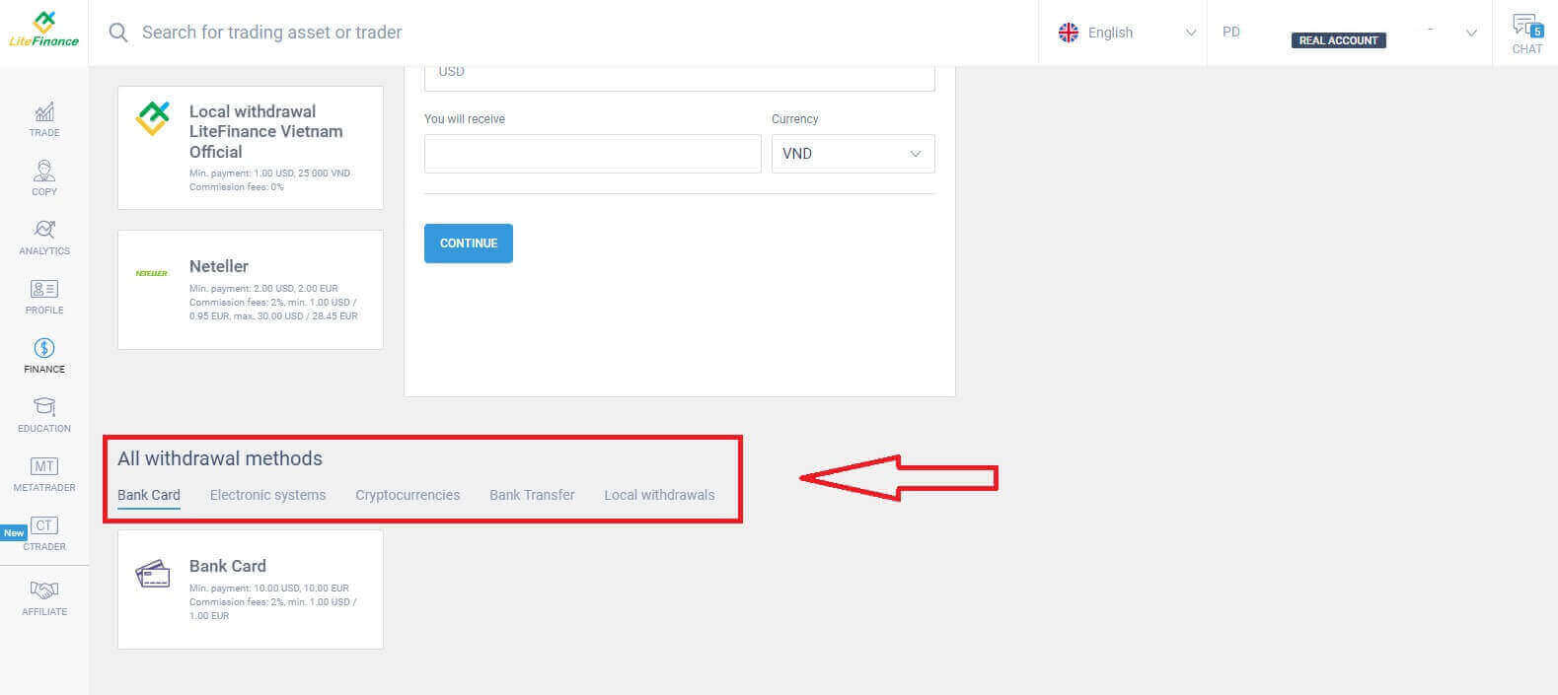Screen dimensions: 1558x695
Task: Open the Education sidebar icon
Action: point(44,407)
